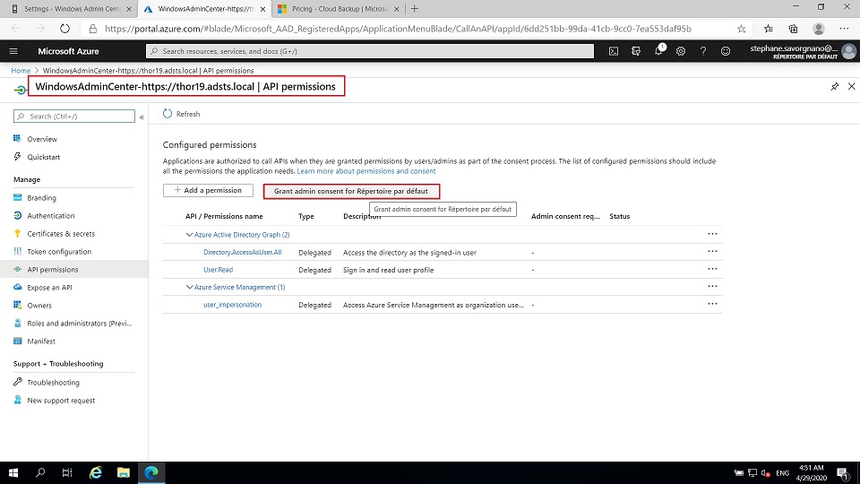
Task: Close the WindowsAdminCenter browser tab
Action: [262, 9]
